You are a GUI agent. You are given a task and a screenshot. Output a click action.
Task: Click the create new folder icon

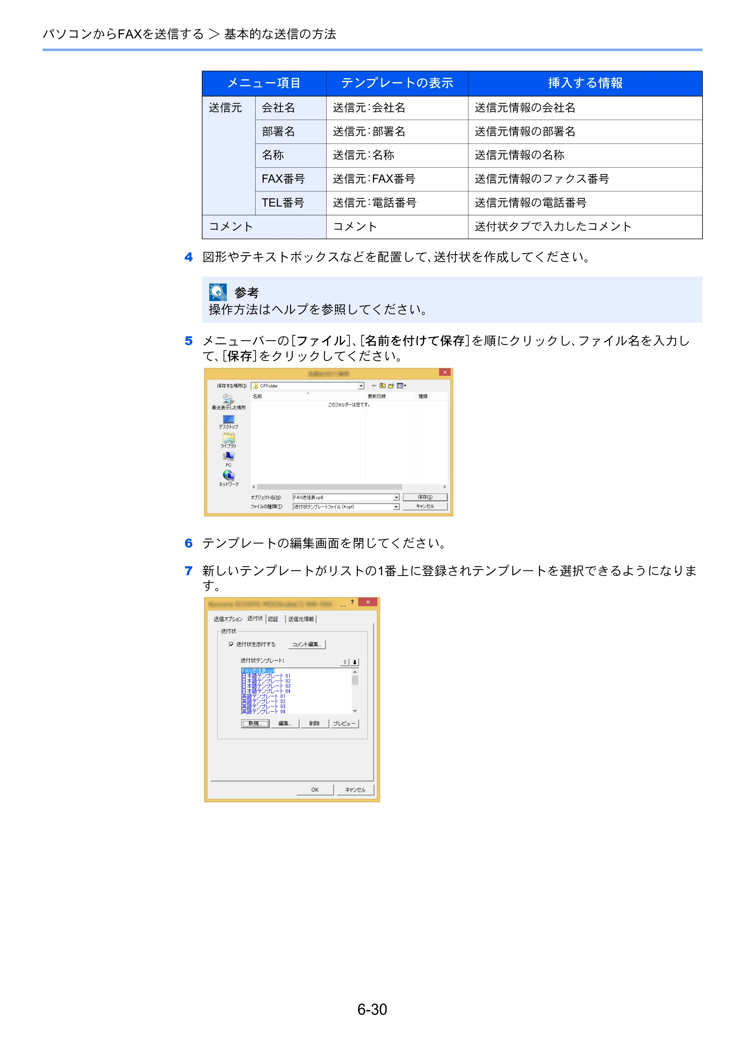(x=391, y=385)
